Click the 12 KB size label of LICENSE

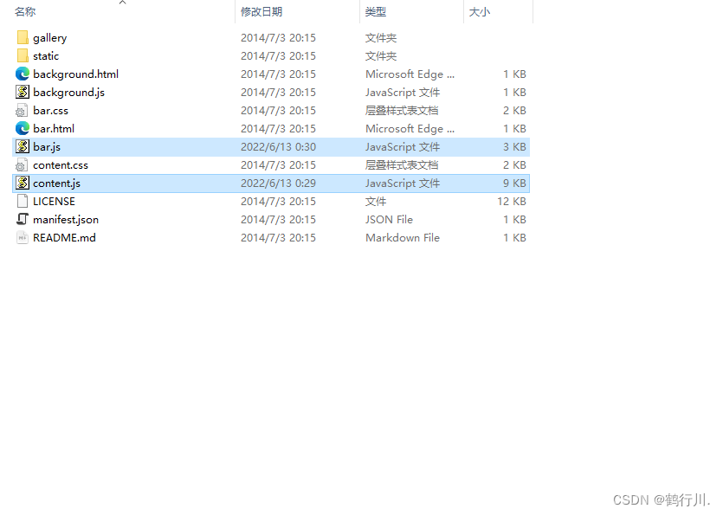point(511,201)
